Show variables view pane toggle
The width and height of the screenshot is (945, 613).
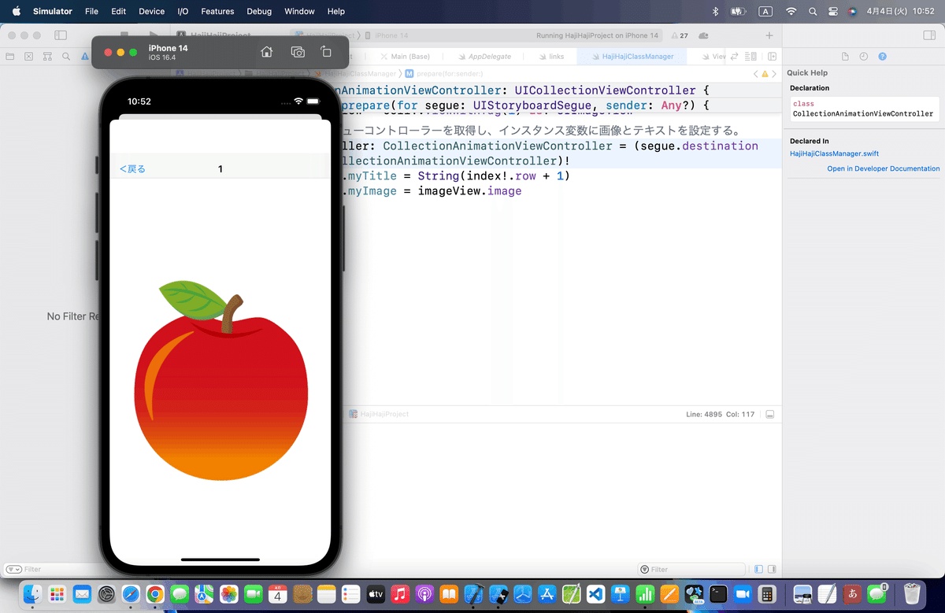758,569
